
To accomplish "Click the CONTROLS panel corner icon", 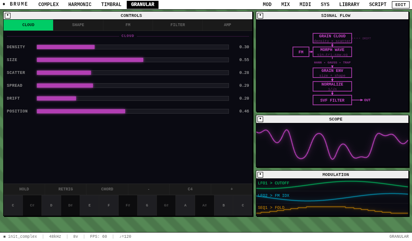I will pos(8,15).
